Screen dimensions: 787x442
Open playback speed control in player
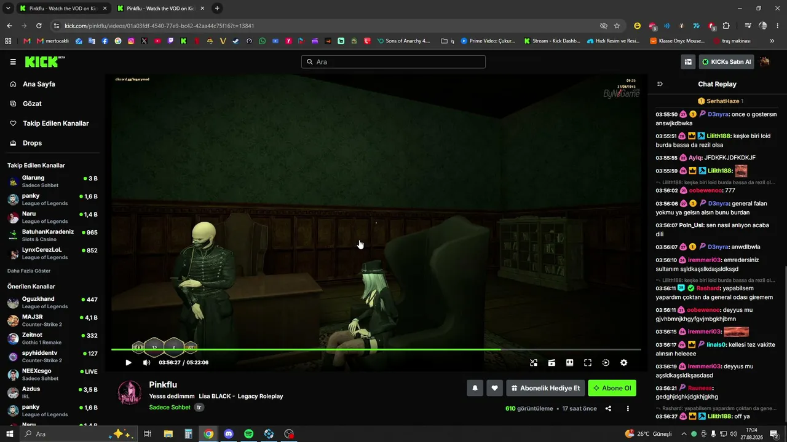(606, 363)
